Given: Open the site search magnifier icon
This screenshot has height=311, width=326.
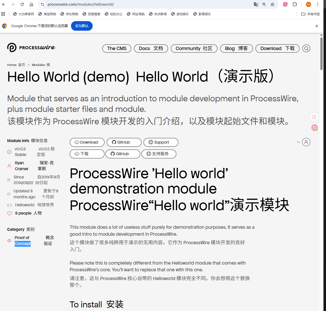Looking at the screenshot, I should coord(306,48).
